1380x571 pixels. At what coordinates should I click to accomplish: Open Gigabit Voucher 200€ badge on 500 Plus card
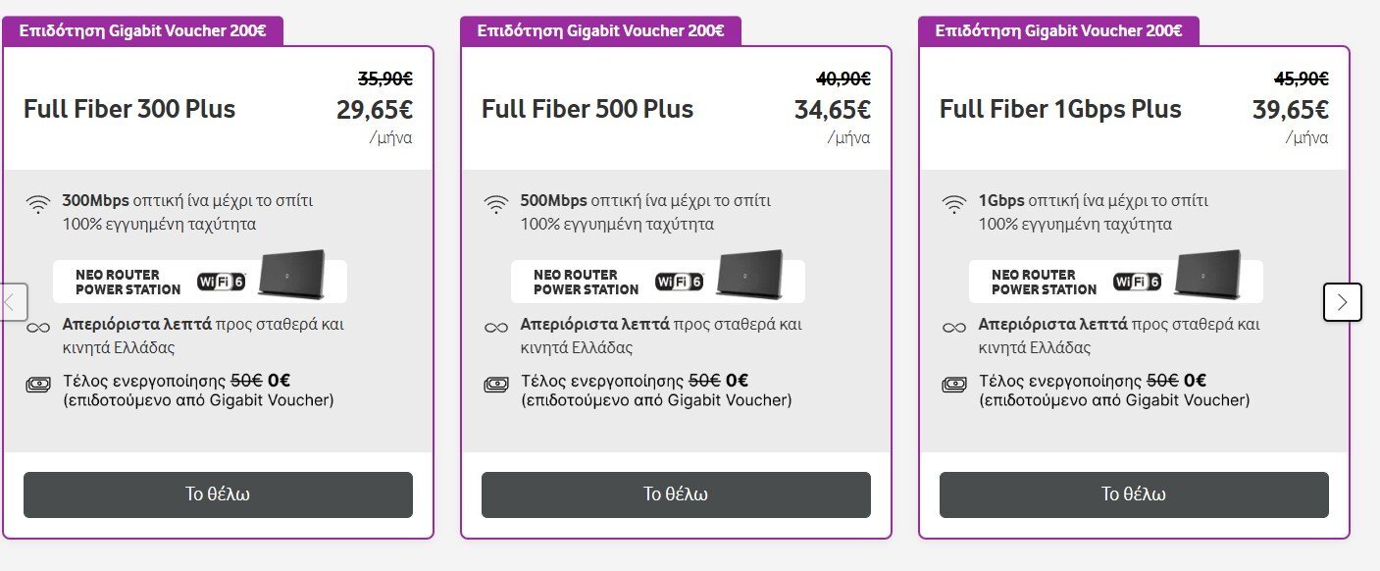(x=601, y=30)
